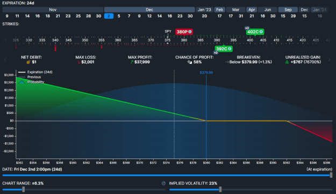This screenshot has height=194, width=336.
Task: Click strike 385 on the strikes ruler
Action: (201, 40)
